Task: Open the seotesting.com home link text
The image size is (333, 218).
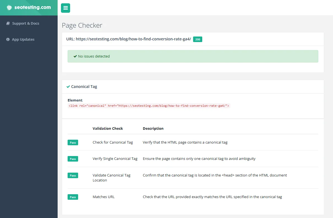Action: tap(33, 7)
